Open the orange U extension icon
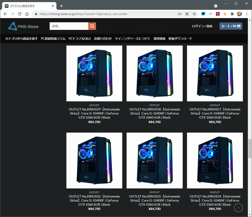 [x=225, y=14]
